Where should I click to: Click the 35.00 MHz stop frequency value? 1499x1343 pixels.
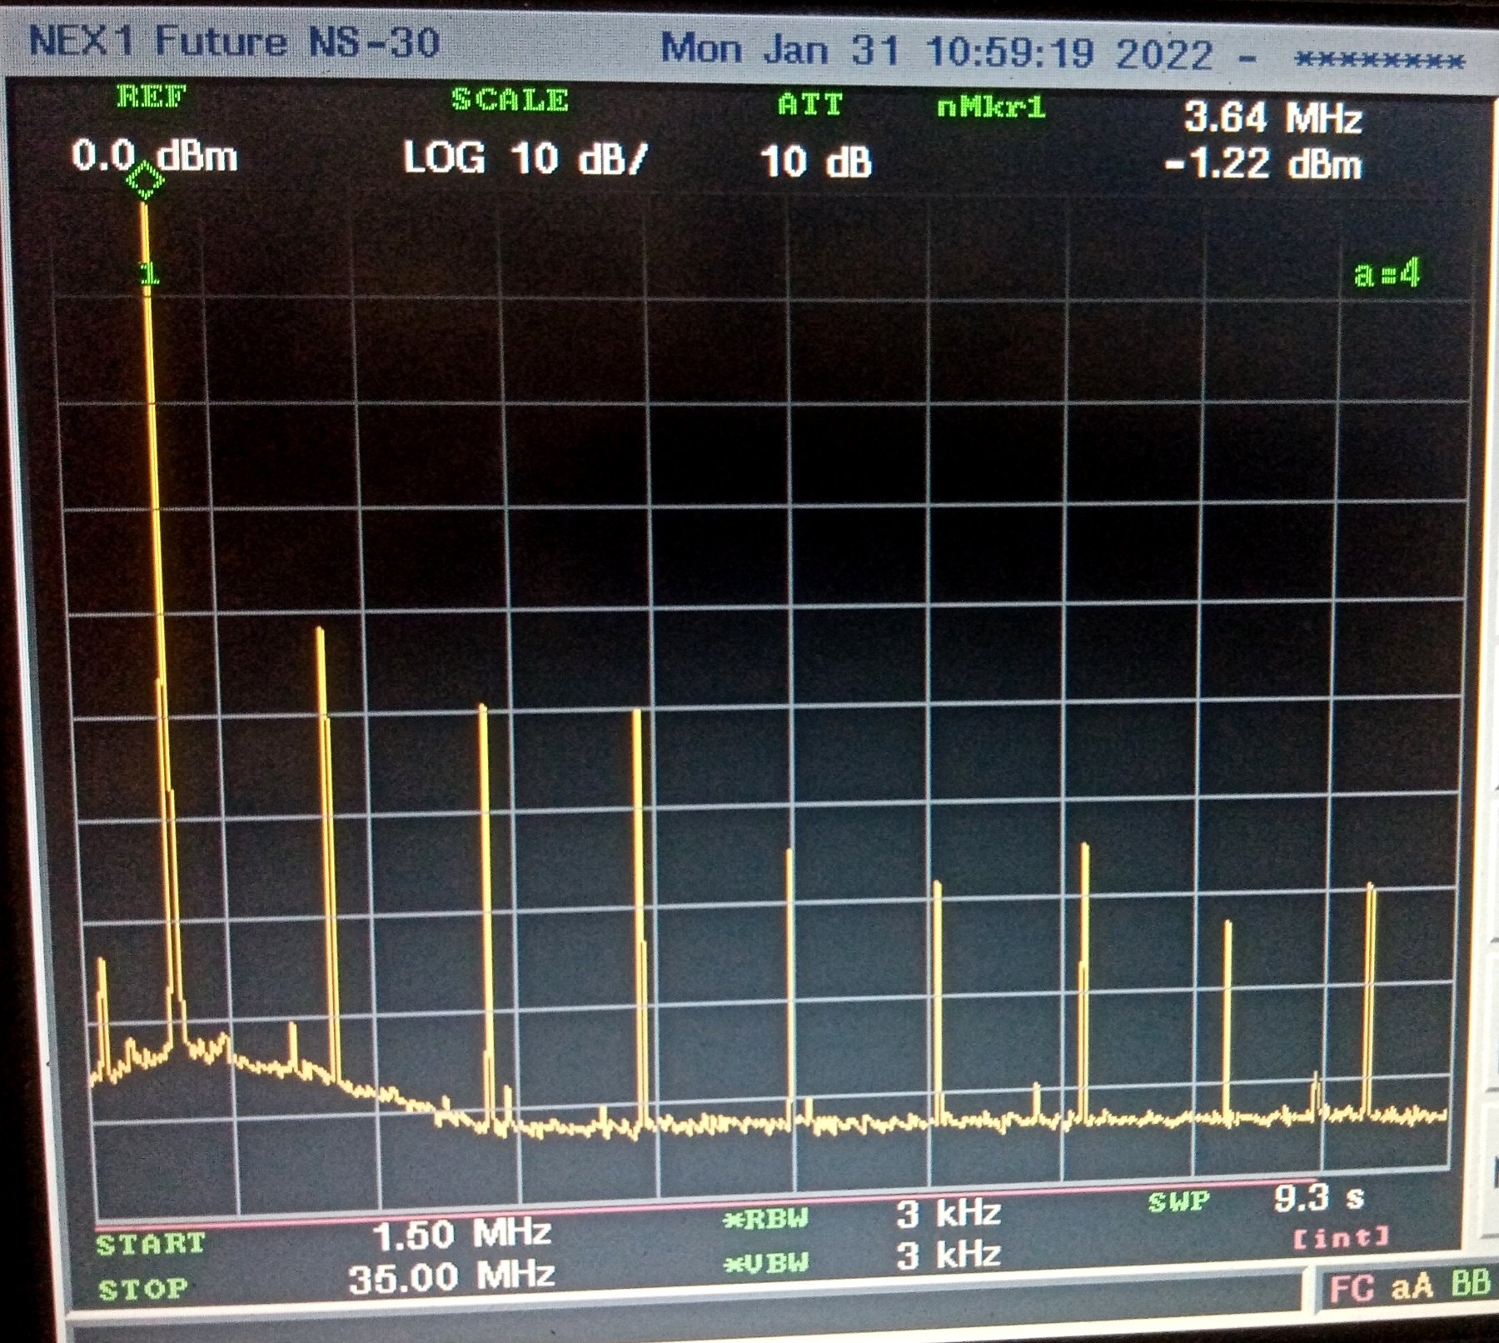451,1277
